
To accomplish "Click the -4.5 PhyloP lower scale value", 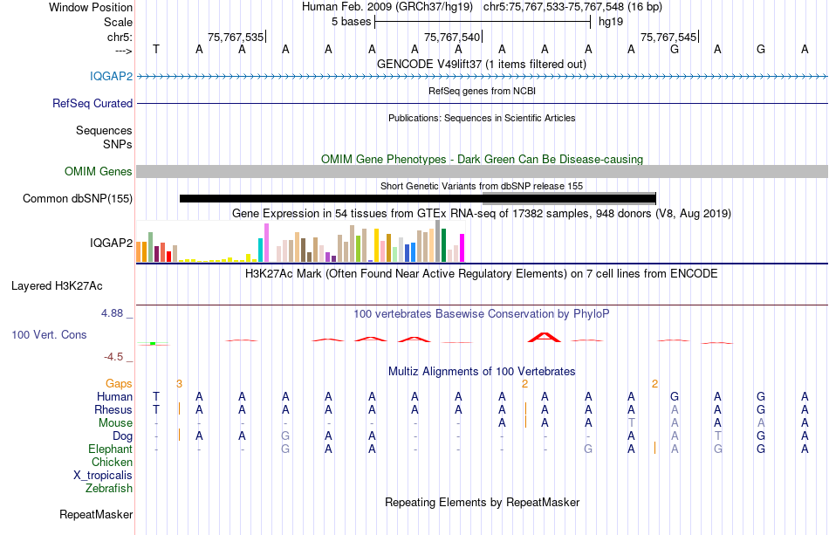I will click(113, 357).
